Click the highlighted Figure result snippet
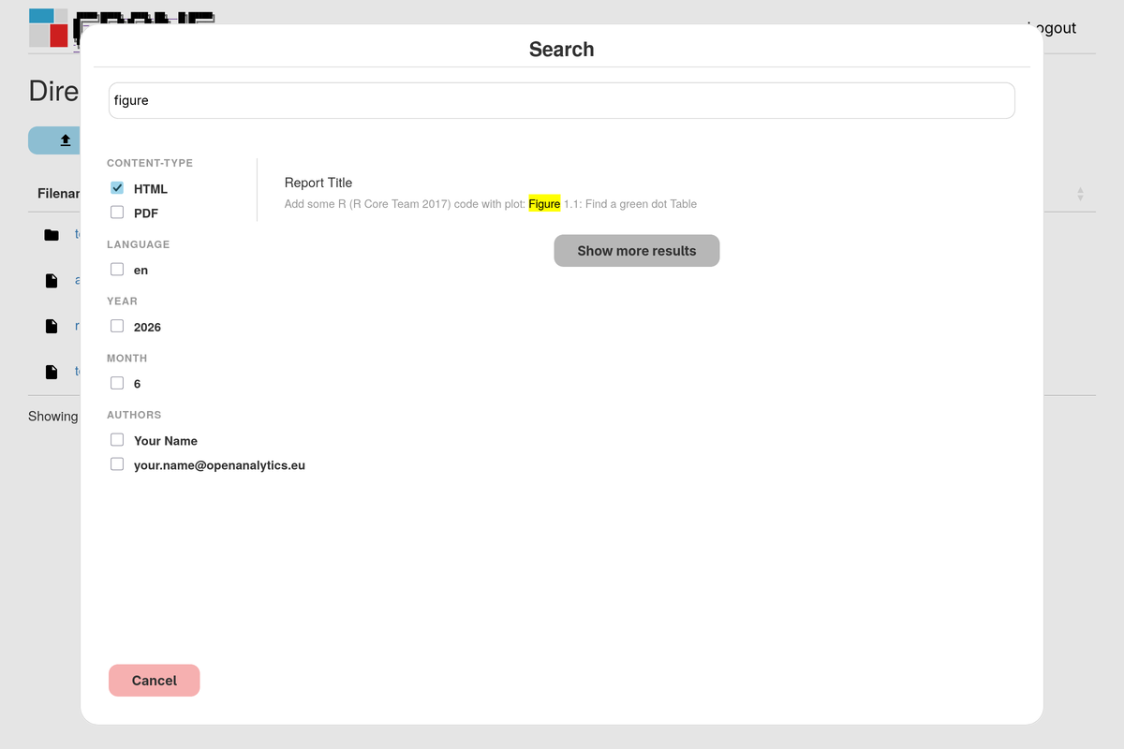1124x749 pixels. pos(544,203)
